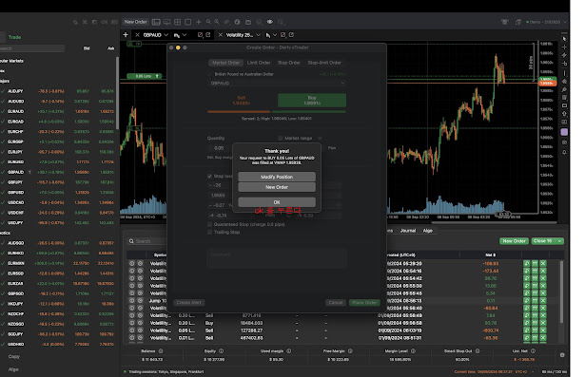Select the pointer tool on the right toolbar
Viewport: 585px width, 377px height.
[564, 38]
